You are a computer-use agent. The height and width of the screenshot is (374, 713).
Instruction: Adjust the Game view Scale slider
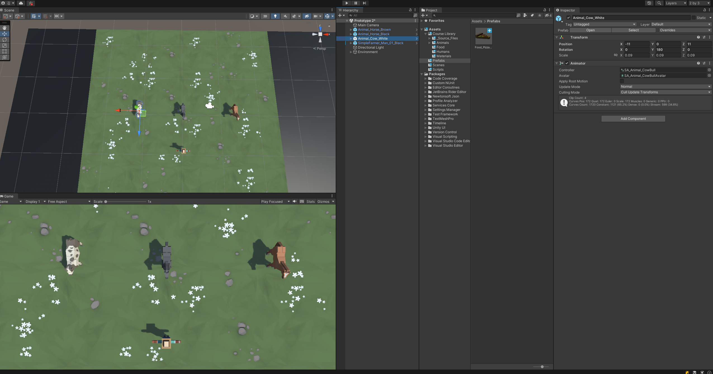(x=106, y=202)
